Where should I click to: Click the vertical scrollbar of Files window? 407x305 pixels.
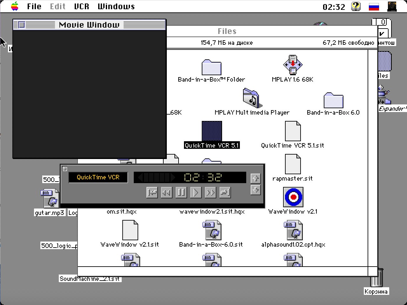point(372,158)
